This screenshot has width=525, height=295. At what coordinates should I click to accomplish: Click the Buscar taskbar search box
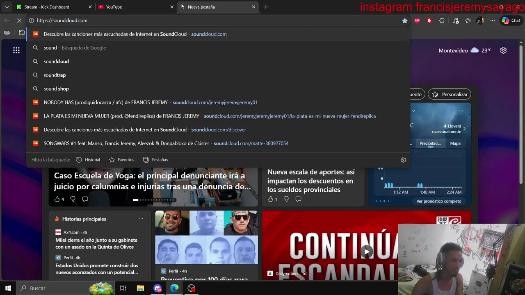tap(66, 288)
